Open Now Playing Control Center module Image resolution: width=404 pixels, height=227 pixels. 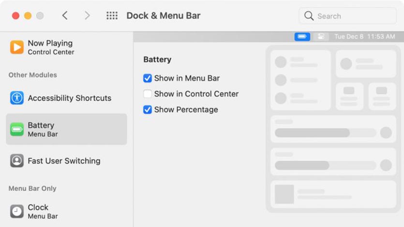click(x=66, y=47)
